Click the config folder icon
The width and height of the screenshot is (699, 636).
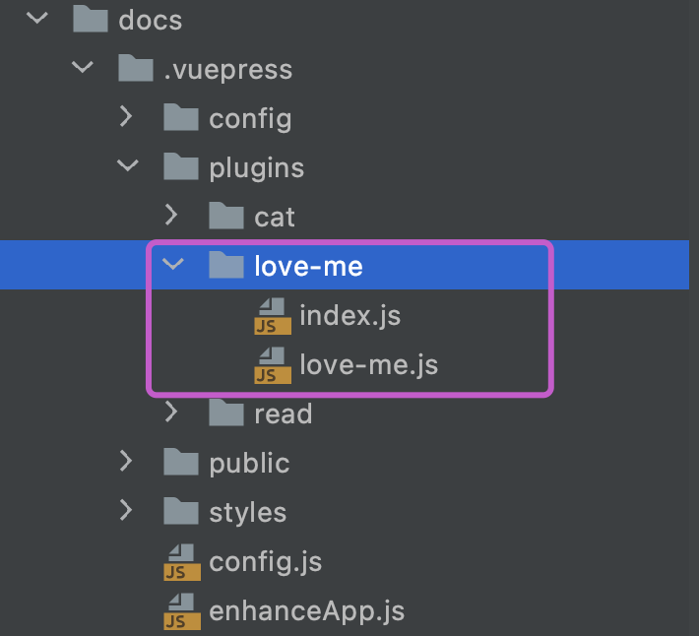pyautogui.click(x=181, y=118)
